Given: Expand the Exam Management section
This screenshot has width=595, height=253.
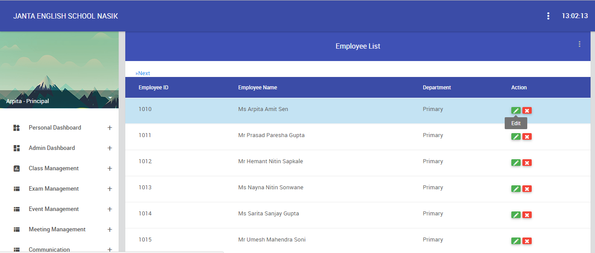Looking at the screenshot, I should click(x=110, y=189).
